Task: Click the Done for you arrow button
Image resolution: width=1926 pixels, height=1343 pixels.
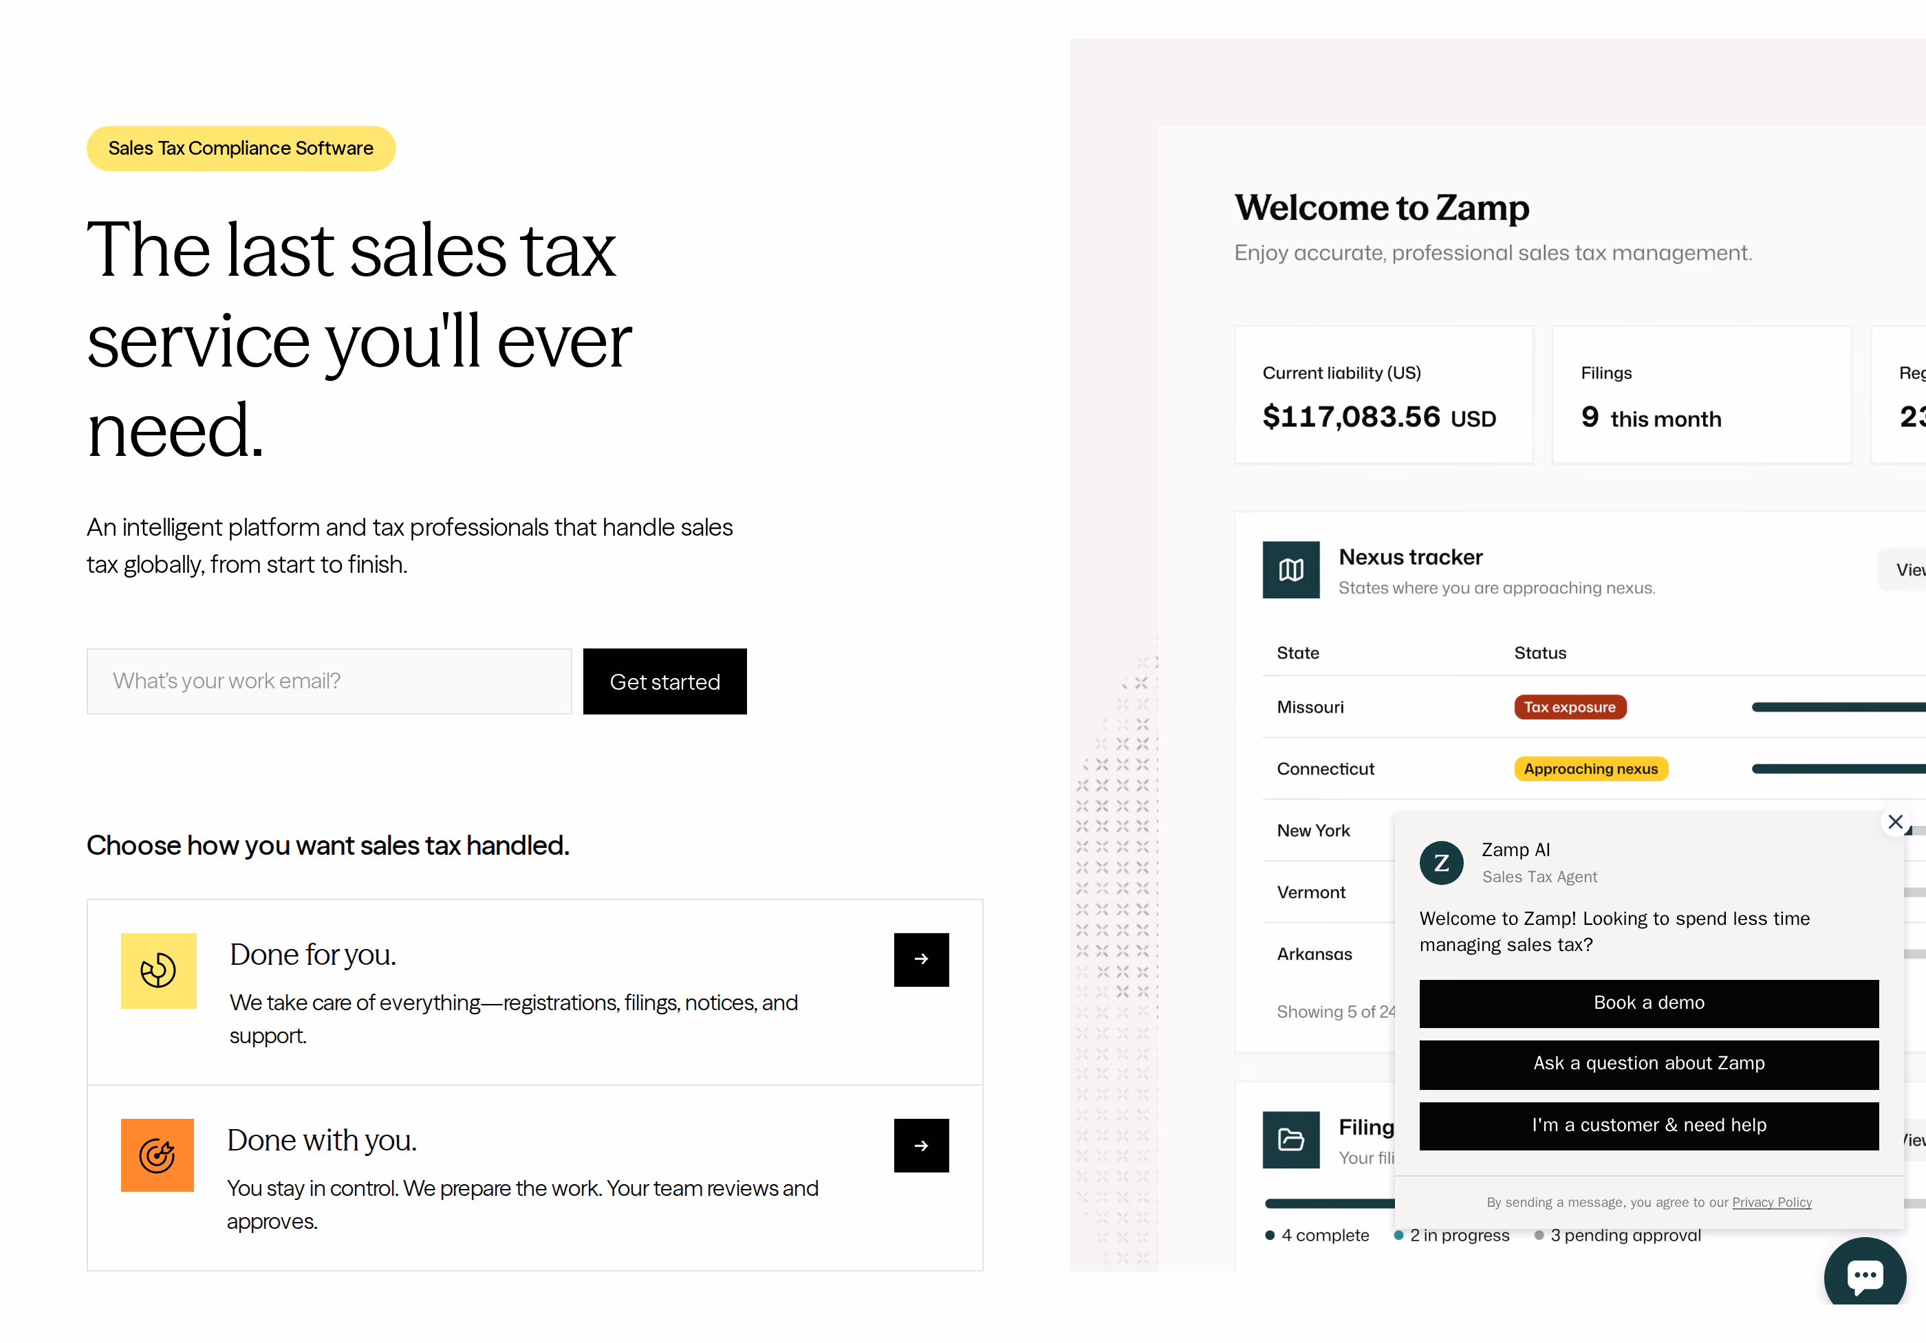Action: tap(921, 959)
